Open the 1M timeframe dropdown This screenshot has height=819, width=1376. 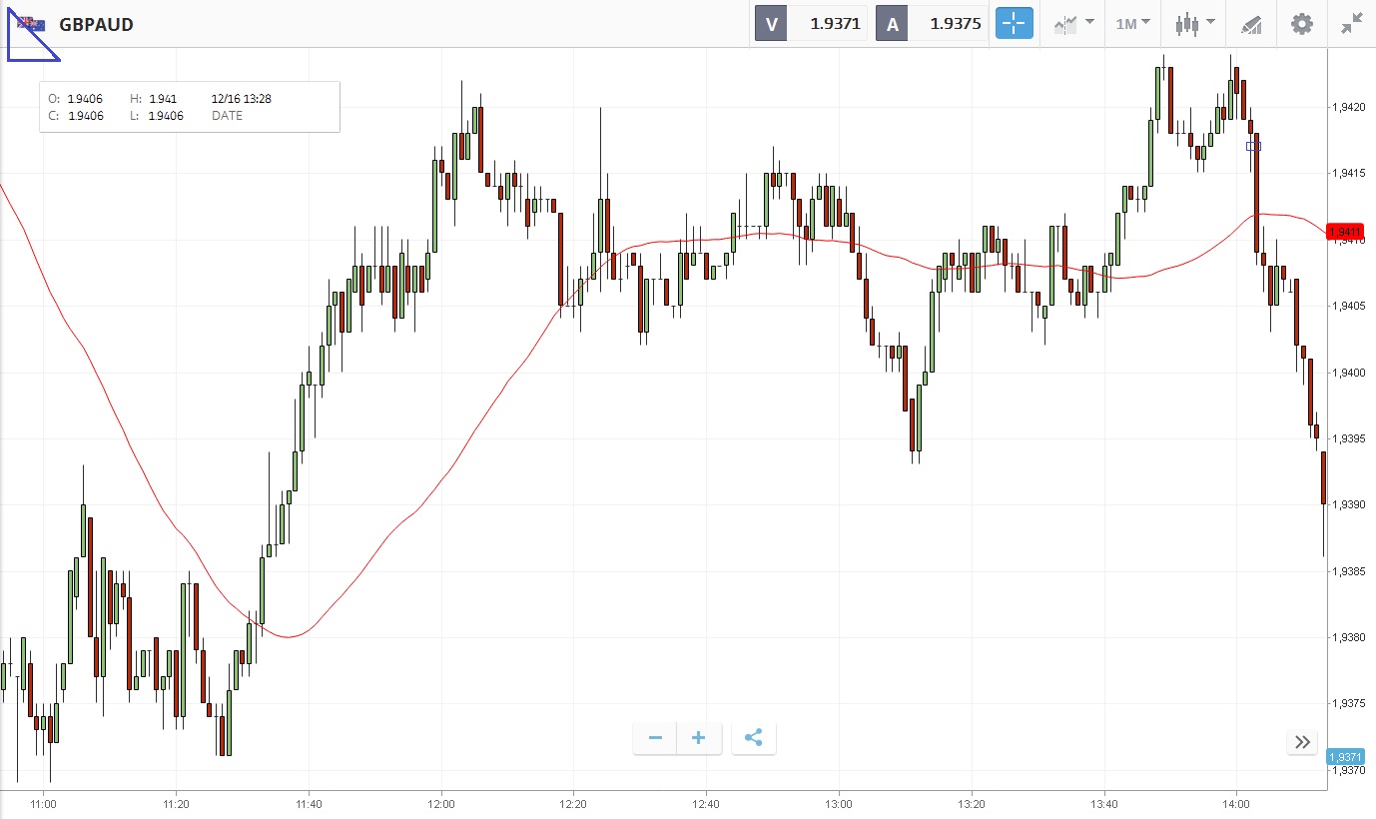click(x=1133, y=23)
